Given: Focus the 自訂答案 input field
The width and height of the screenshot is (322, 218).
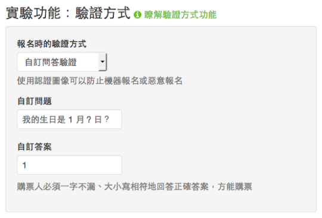Looking at the screenshot, I should [x=69, y=165].
